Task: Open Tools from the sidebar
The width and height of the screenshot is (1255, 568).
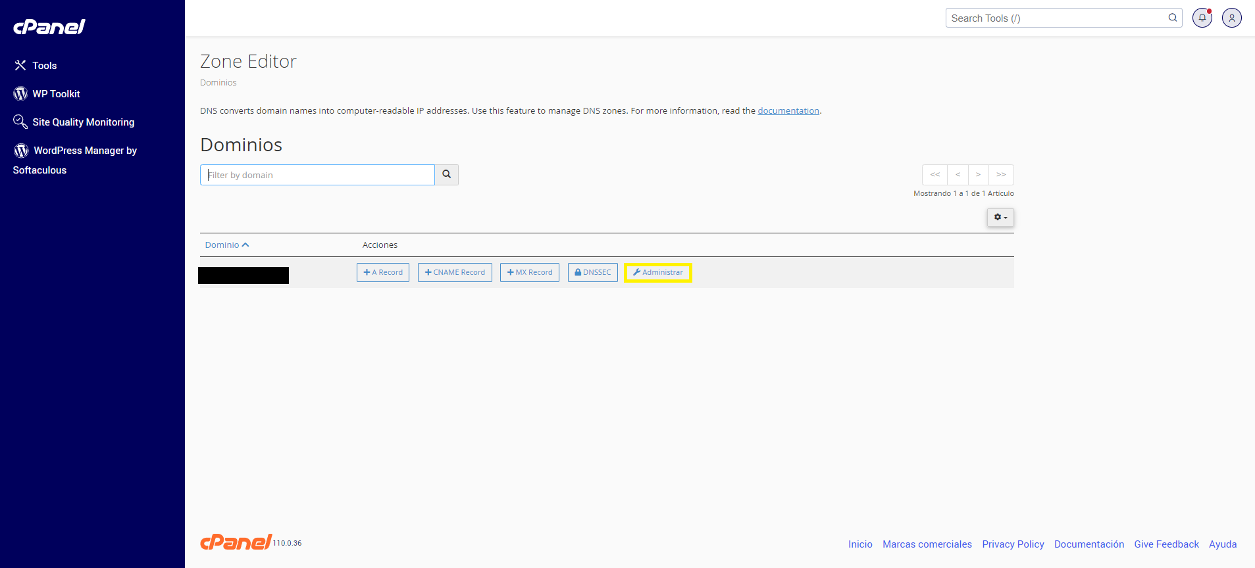Action: coord(44,66)
